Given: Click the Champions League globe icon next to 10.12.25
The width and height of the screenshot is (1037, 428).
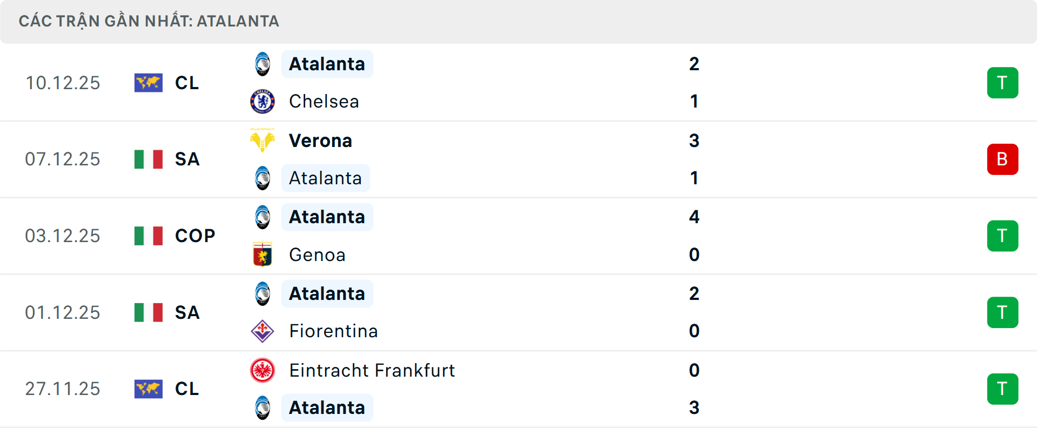Looking at the screenshot, I should point(148,83).
